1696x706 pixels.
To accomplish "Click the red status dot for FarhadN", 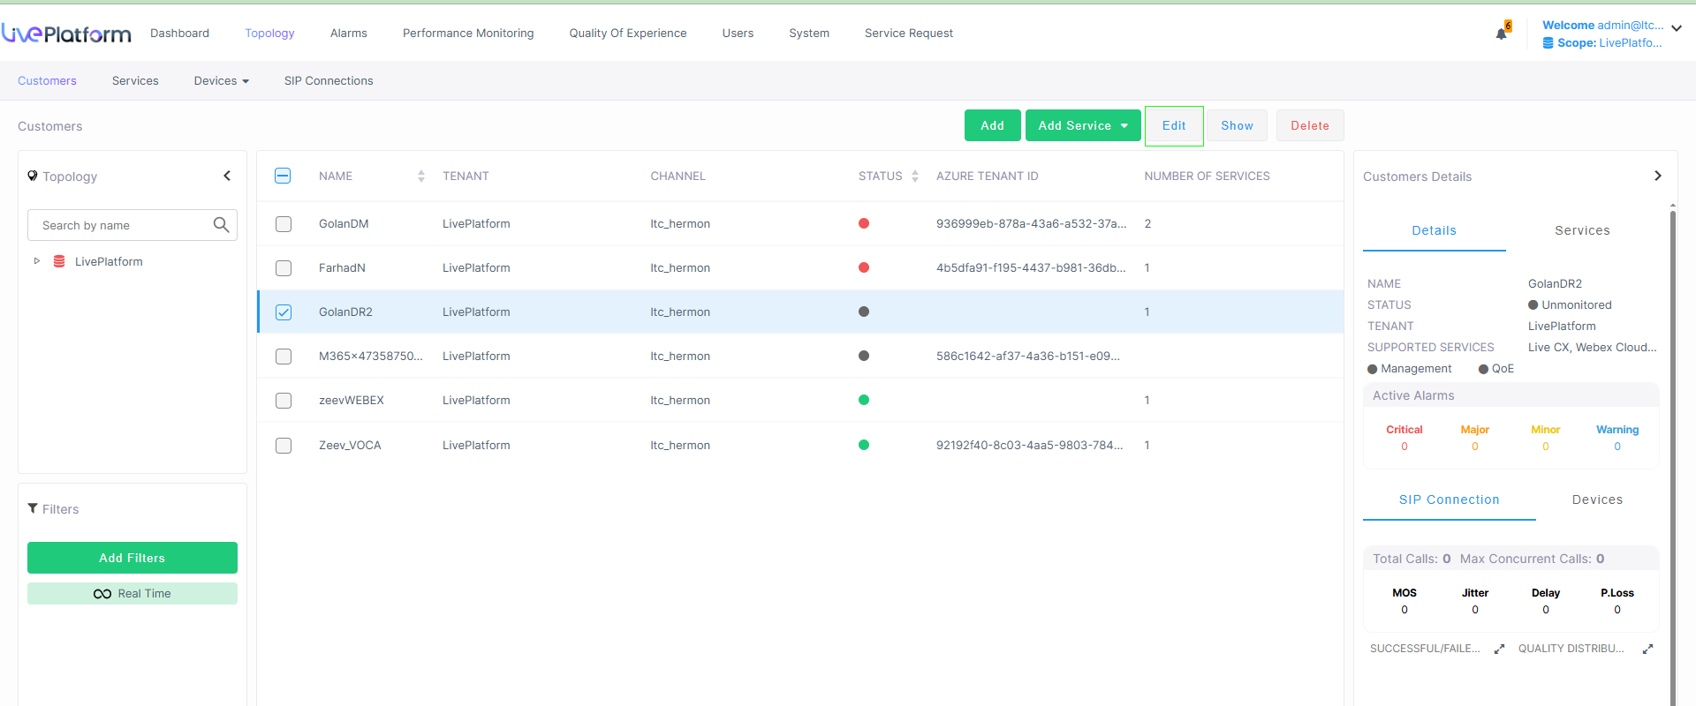I will click(x=864, y=268).
